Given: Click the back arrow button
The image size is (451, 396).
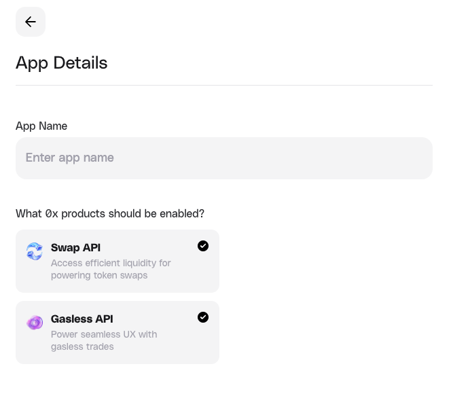Looking at the screenshot, I should tap(31, 22).
